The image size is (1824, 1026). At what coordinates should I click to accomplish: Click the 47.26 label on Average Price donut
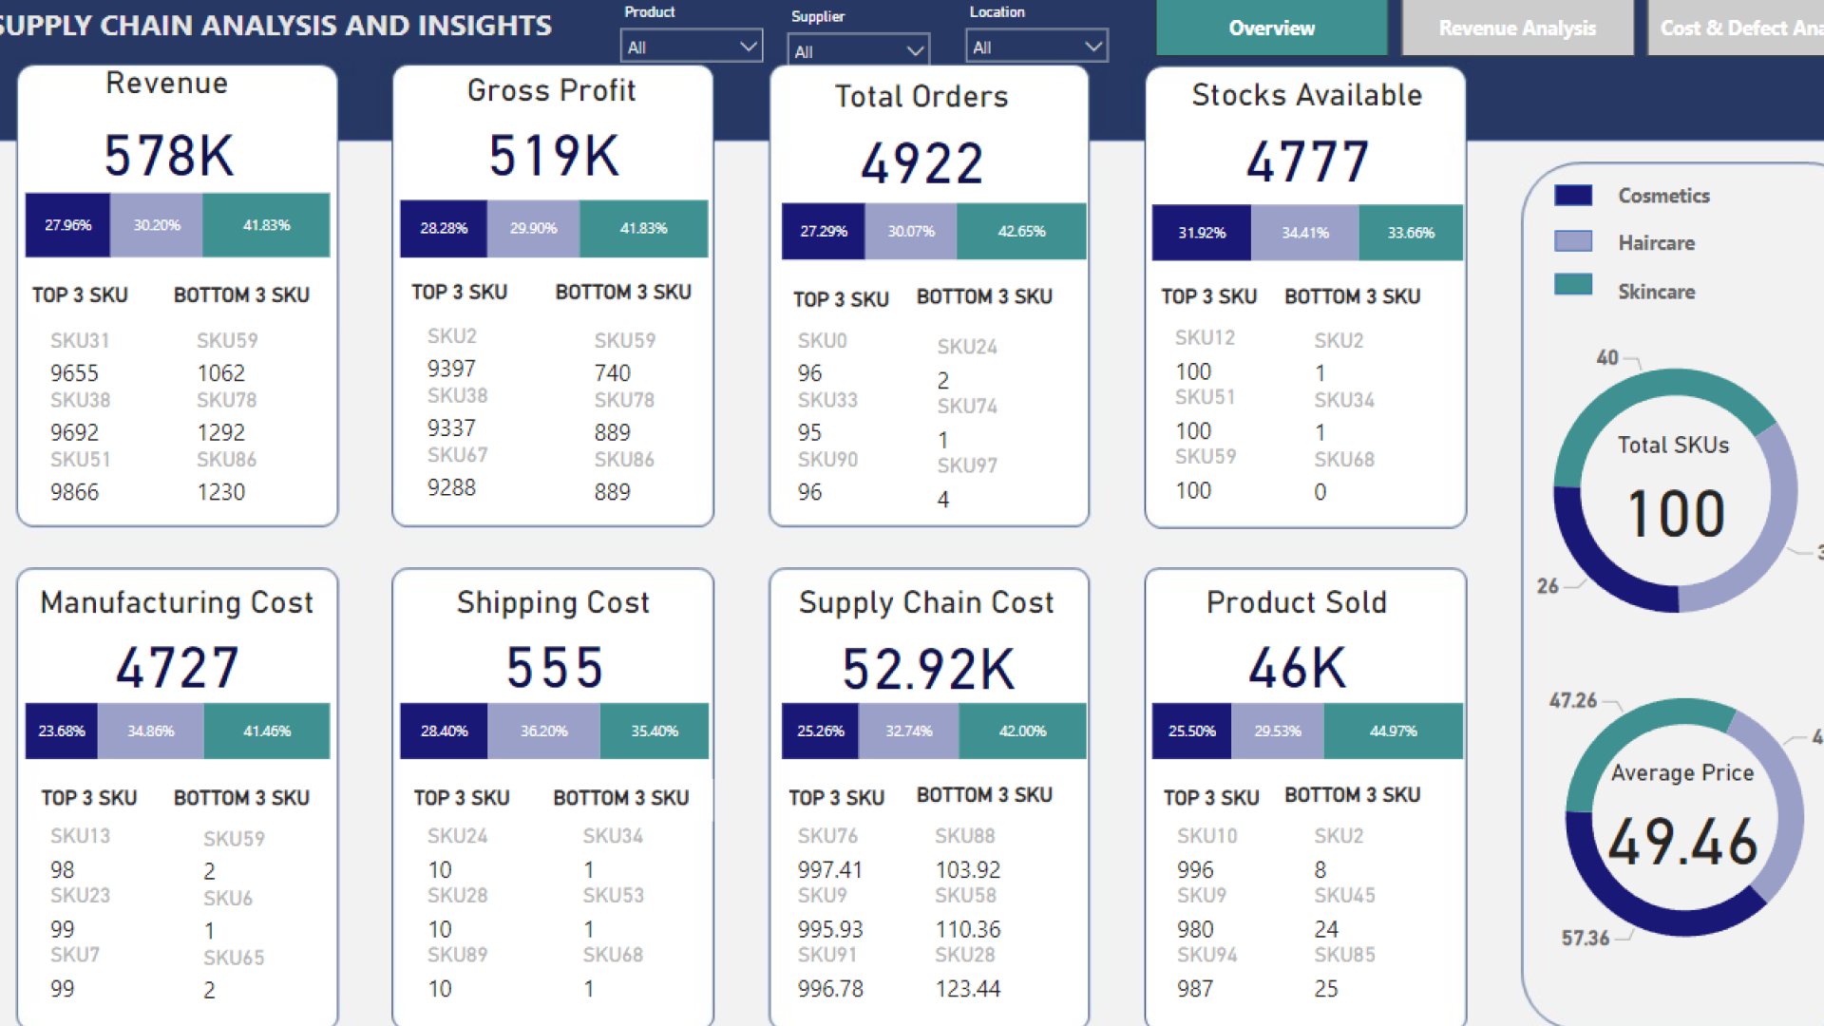click(1572, 700)
